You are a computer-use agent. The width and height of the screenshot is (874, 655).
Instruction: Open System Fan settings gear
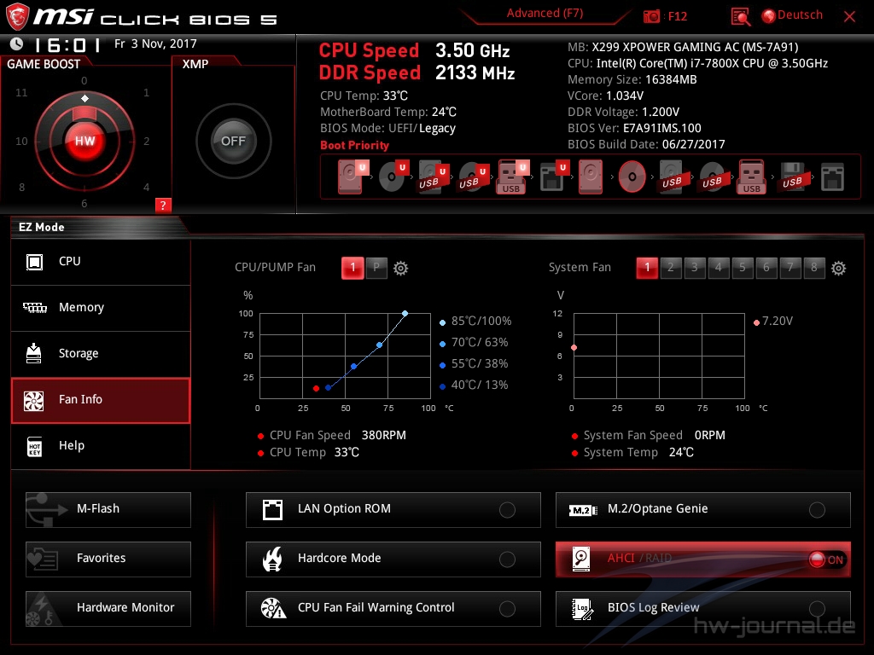point(838,269)
